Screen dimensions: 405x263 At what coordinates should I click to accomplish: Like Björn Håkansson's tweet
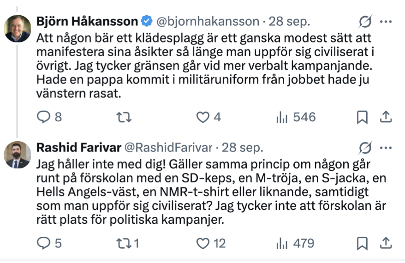[x=203, y=117]
